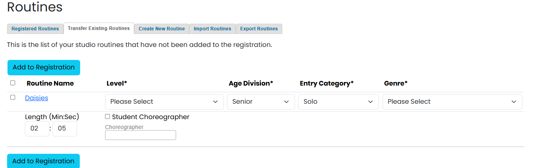Click the top Add to Registration button
533x168 pixels.
click(43, 67)
